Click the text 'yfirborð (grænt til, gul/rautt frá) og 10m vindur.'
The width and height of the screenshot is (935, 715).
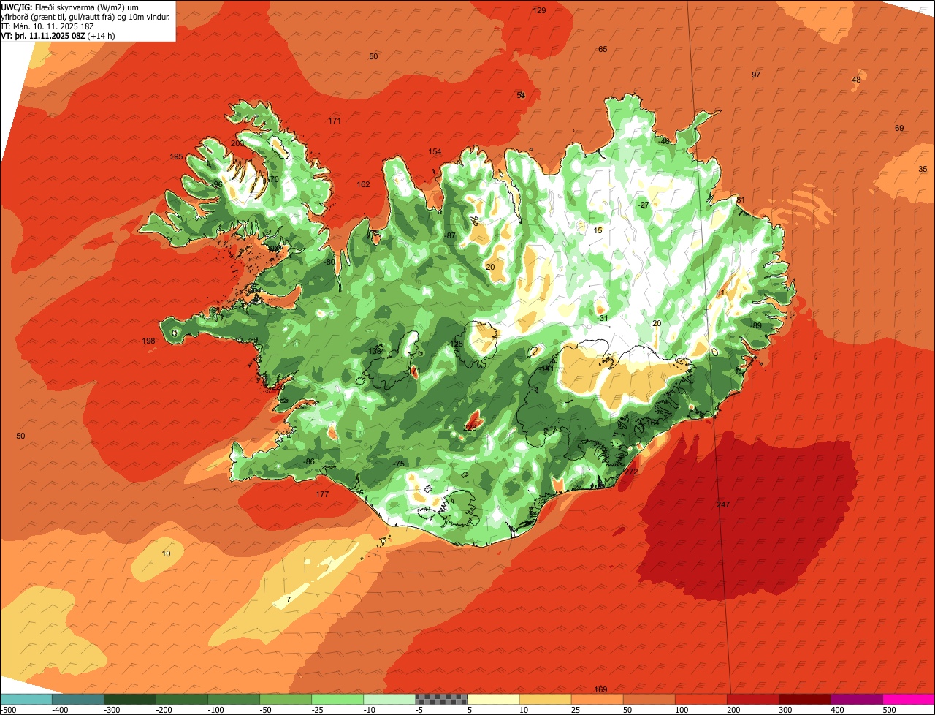pos(87,16)
